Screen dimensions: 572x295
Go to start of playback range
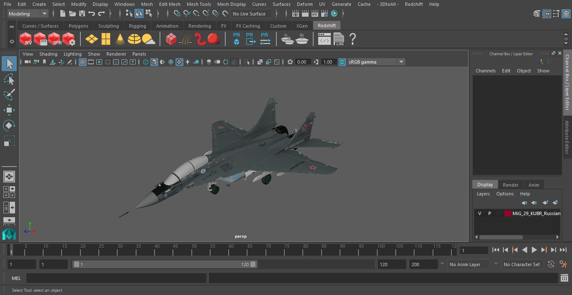tap(496, 250)
